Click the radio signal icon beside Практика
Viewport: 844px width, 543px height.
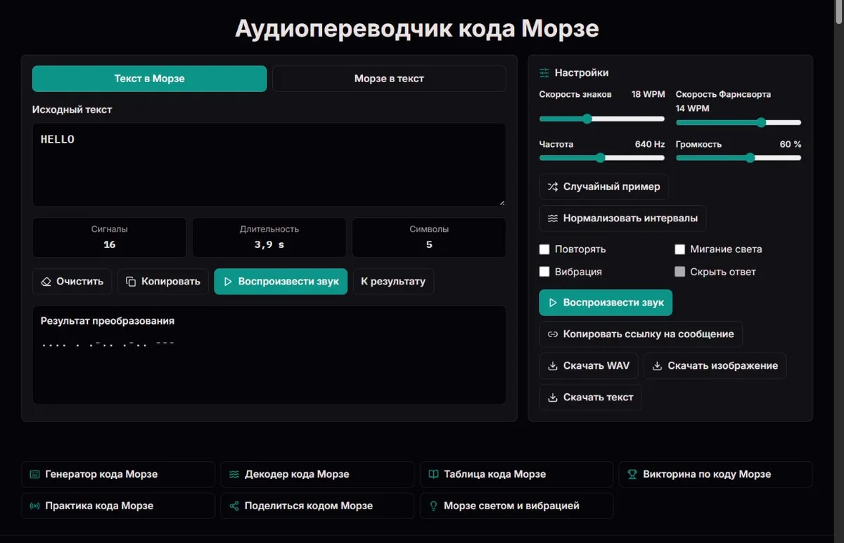tap(34, 506)
